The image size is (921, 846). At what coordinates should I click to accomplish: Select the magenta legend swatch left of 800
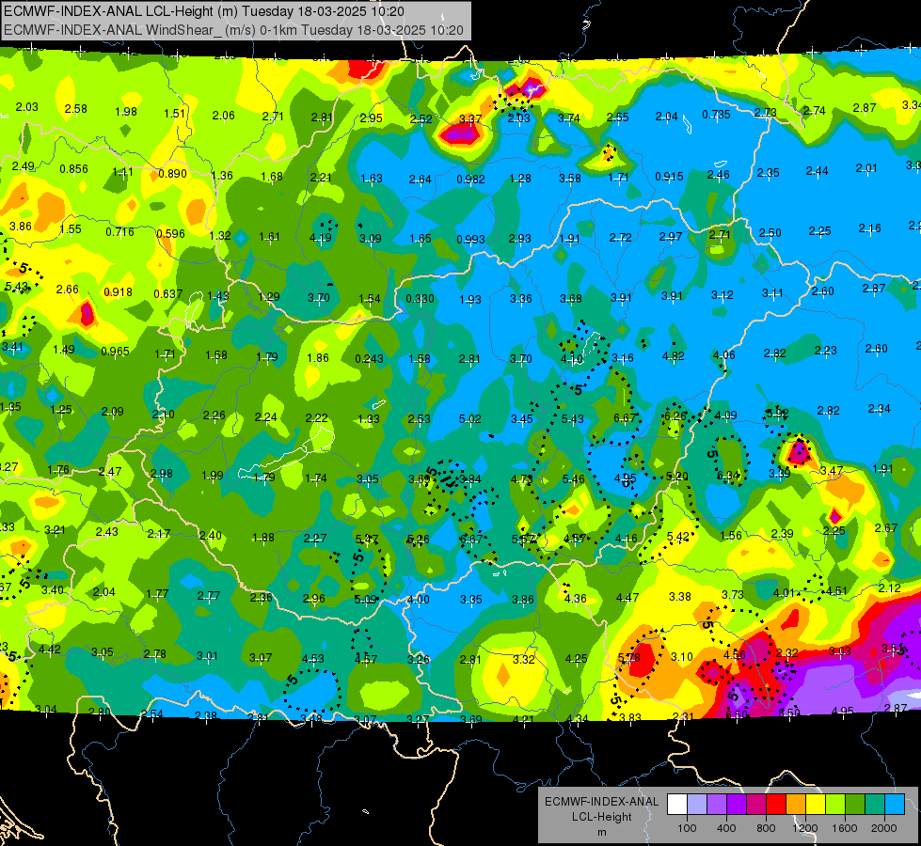[756, 805]
